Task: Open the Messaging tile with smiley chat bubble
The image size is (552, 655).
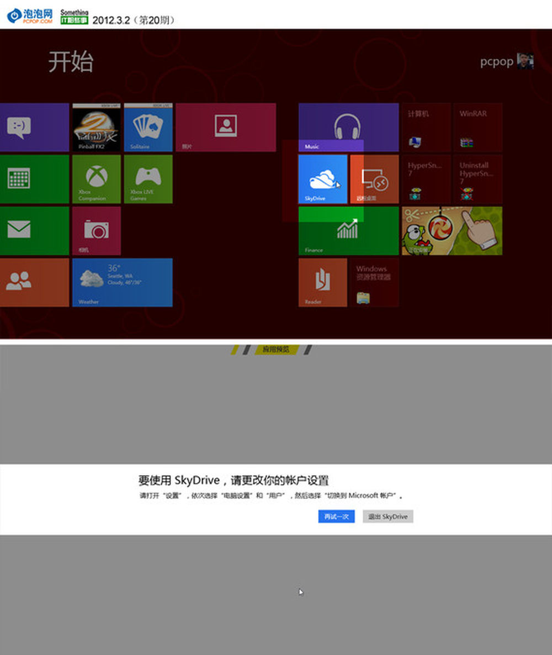Action: click(34, 128)
